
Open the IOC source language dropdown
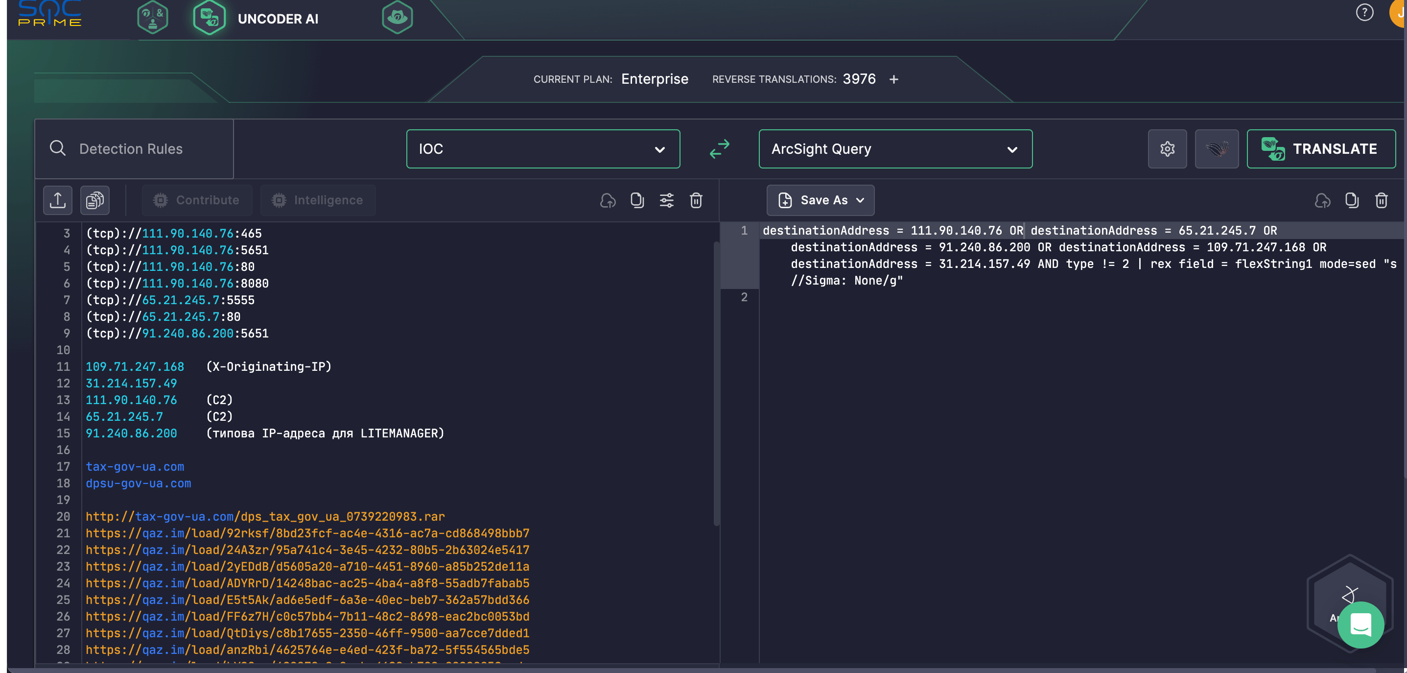tap(543, 148)
